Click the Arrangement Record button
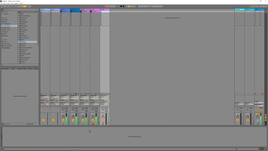Image resolution: width=268 pixels, height=151 pixels. click(124, 6)
